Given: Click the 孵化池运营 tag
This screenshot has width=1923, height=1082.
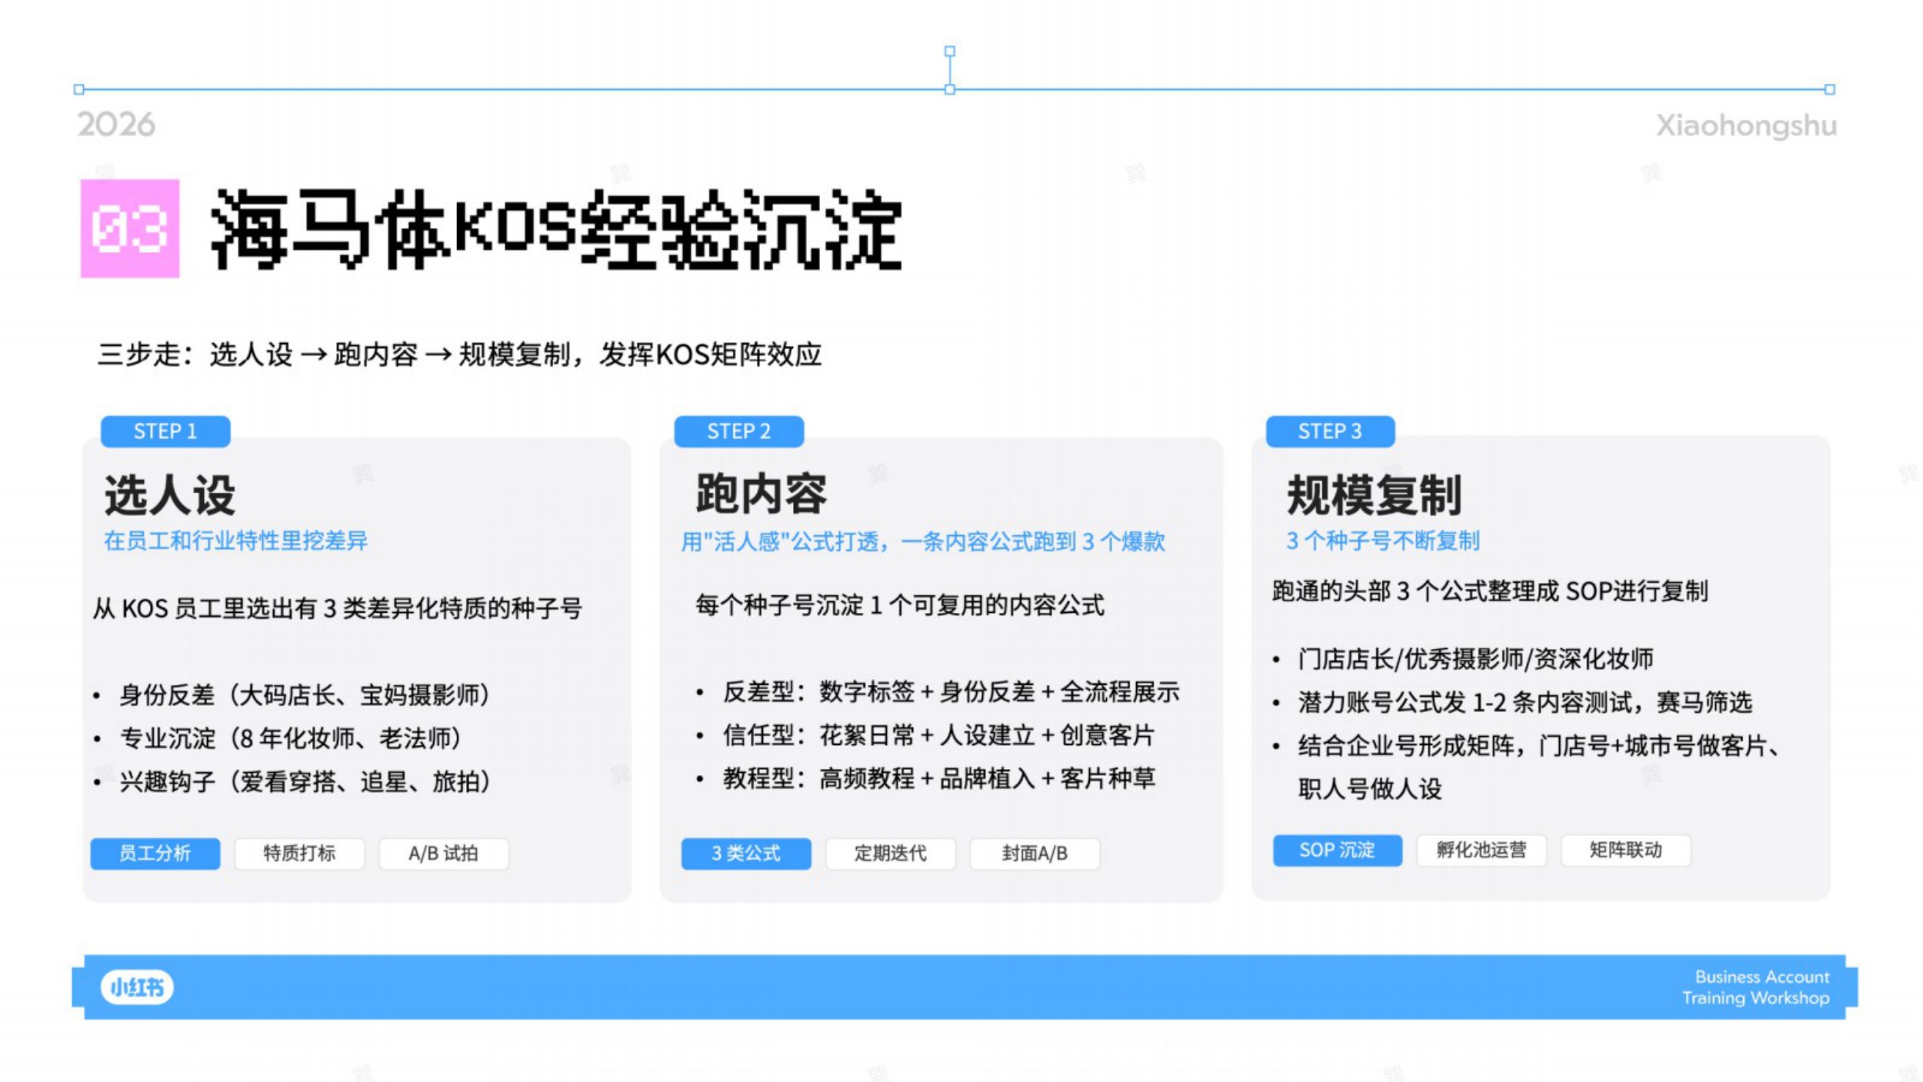Looking at the screenshot, I should pyautogui.click(x=1481, y=851).
